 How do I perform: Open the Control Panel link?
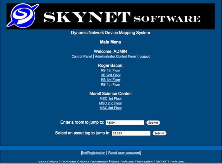(x=82, y=57)
